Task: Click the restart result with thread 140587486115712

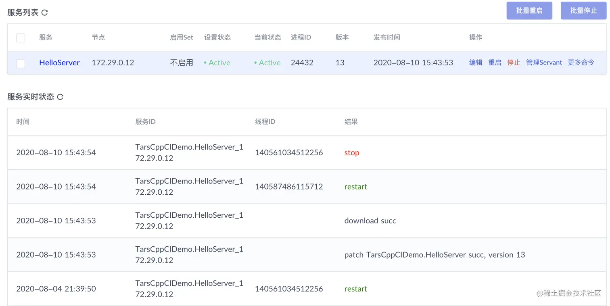Action: tap(356, 187)
